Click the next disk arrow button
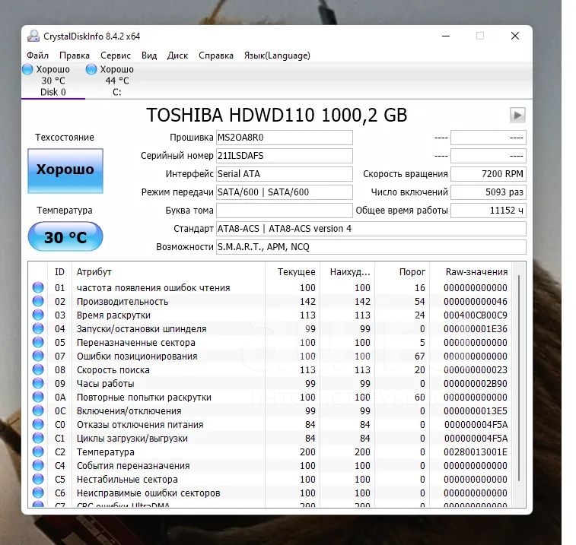 (517, 116)
